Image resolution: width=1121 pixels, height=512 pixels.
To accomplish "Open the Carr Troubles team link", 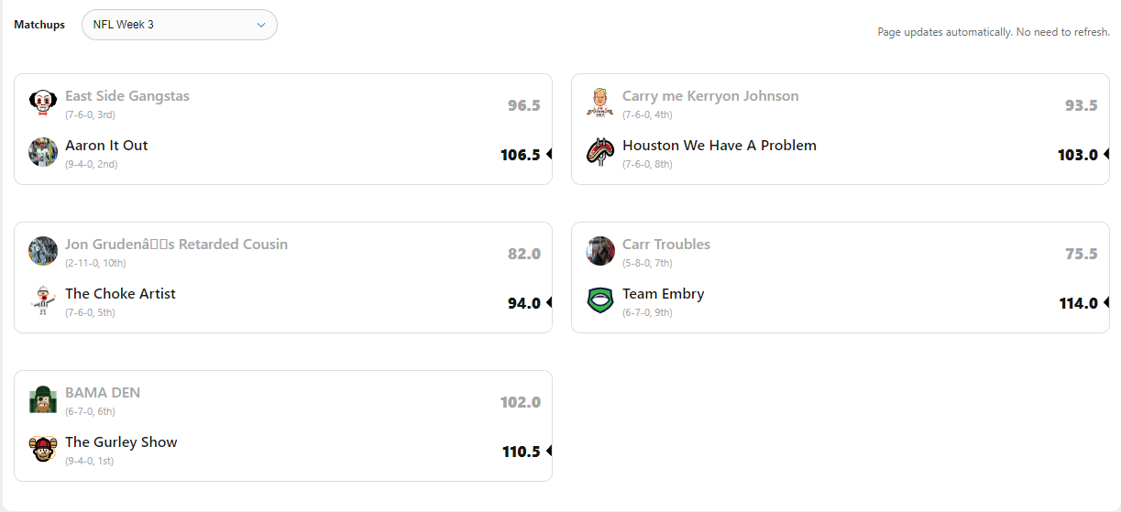I will click(665, 245).
